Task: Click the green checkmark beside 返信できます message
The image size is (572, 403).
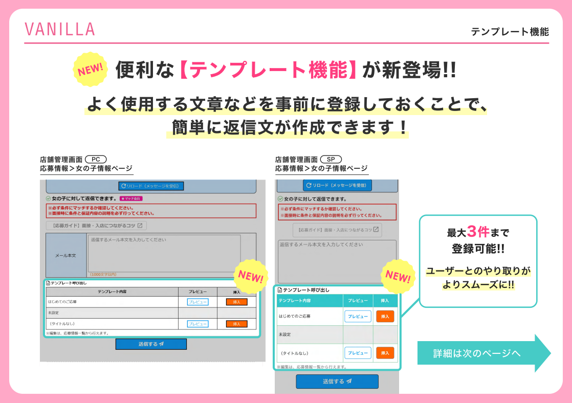Action: pos(48,198)
